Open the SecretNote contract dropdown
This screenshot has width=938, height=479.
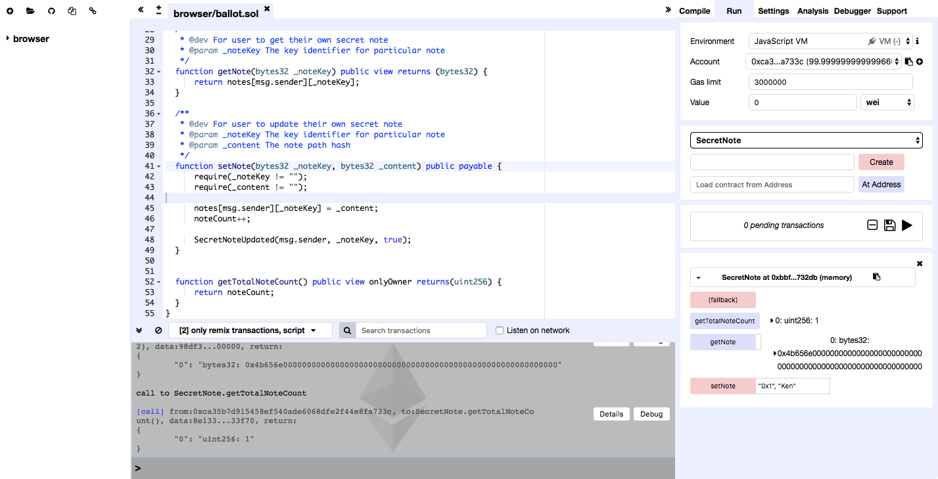click(x=807, y=141)
